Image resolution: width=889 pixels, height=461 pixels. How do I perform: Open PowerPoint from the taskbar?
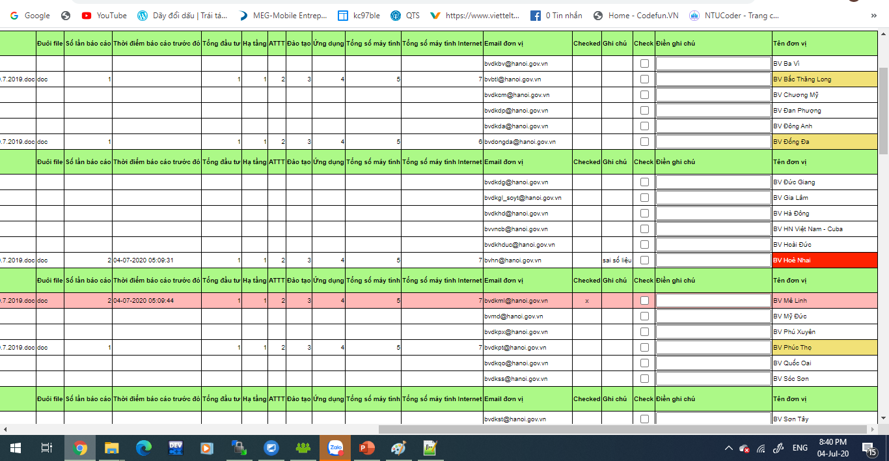367,448
